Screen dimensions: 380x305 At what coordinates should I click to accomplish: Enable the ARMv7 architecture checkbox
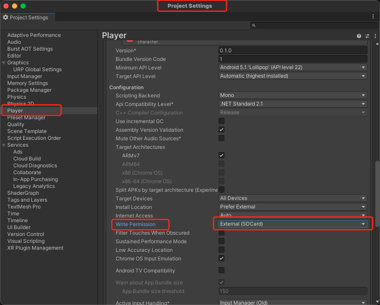coord(221,155)
